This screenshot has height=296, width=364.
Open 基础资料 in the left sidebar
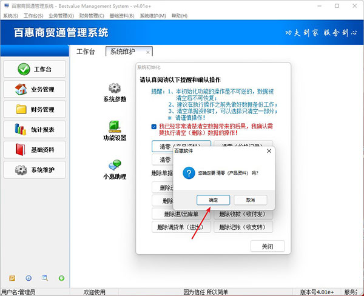(35, 150)
